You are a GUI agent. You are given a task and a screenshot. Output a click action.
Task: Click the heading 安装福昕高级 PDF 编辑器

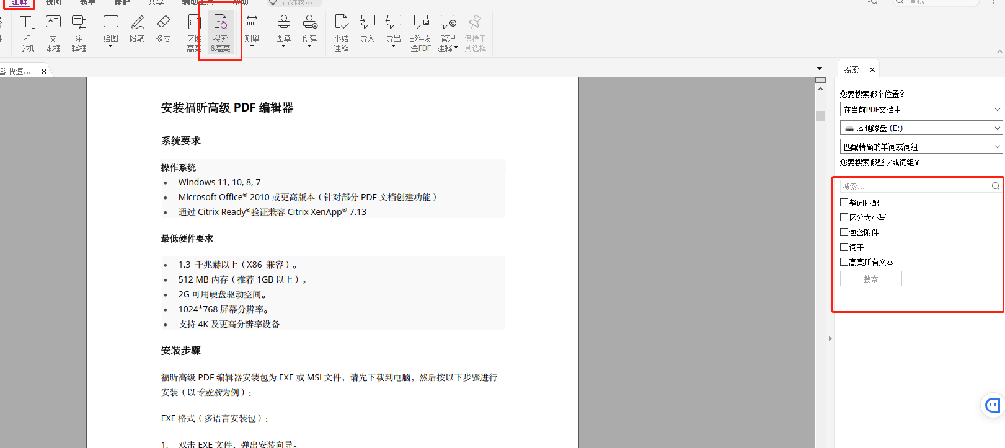click(x=227, y=108)
